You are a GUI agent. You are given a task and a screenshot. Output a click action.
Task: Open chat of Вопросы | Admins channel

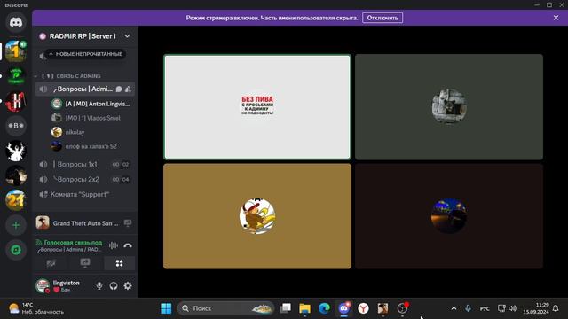click(x=119, y=89)
